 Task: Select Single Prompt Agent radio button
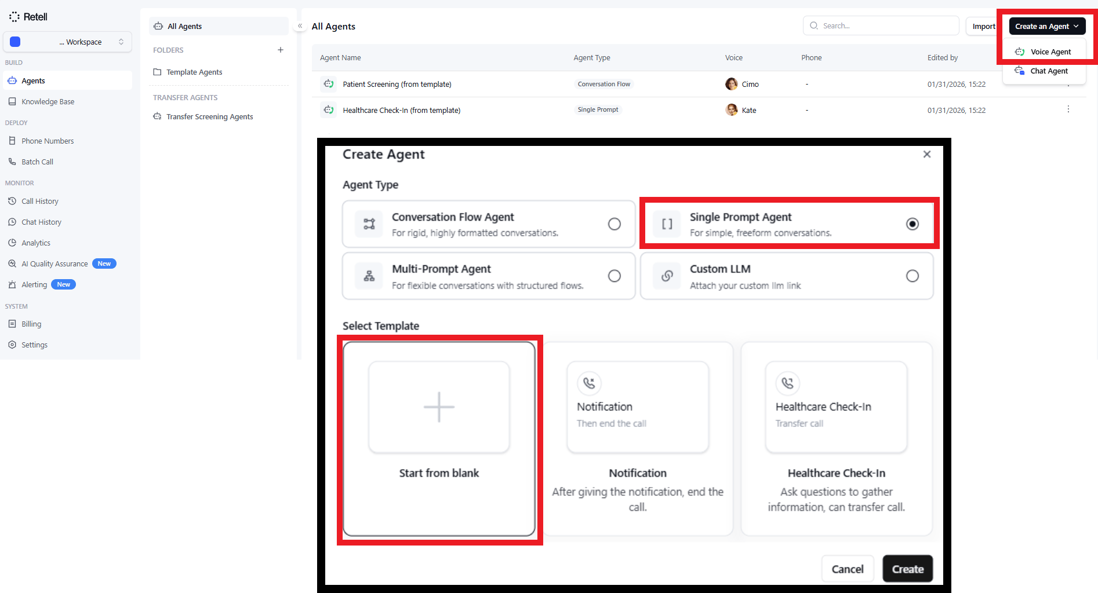pyautogui.click(x=912, y=224)
